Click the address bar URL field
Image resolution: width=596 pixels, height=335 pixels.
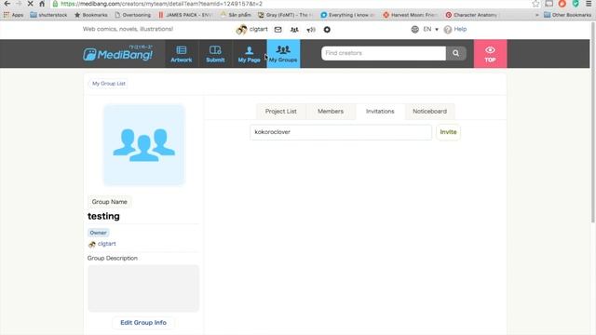289,4
